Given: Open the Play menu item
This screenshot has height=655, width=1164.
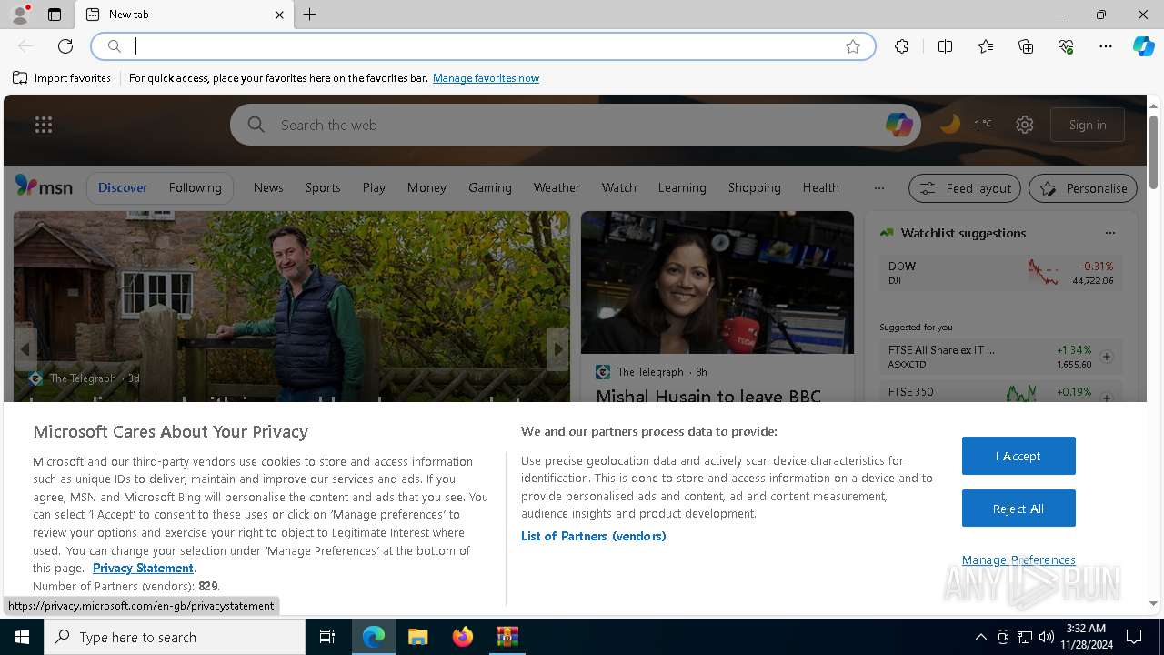Looking at the screenshot, I should click(374, 187).
